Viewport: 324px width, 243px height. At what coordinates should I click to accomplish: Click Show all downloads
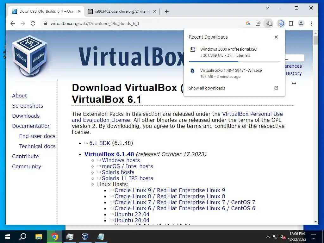(x=207, y=88)
